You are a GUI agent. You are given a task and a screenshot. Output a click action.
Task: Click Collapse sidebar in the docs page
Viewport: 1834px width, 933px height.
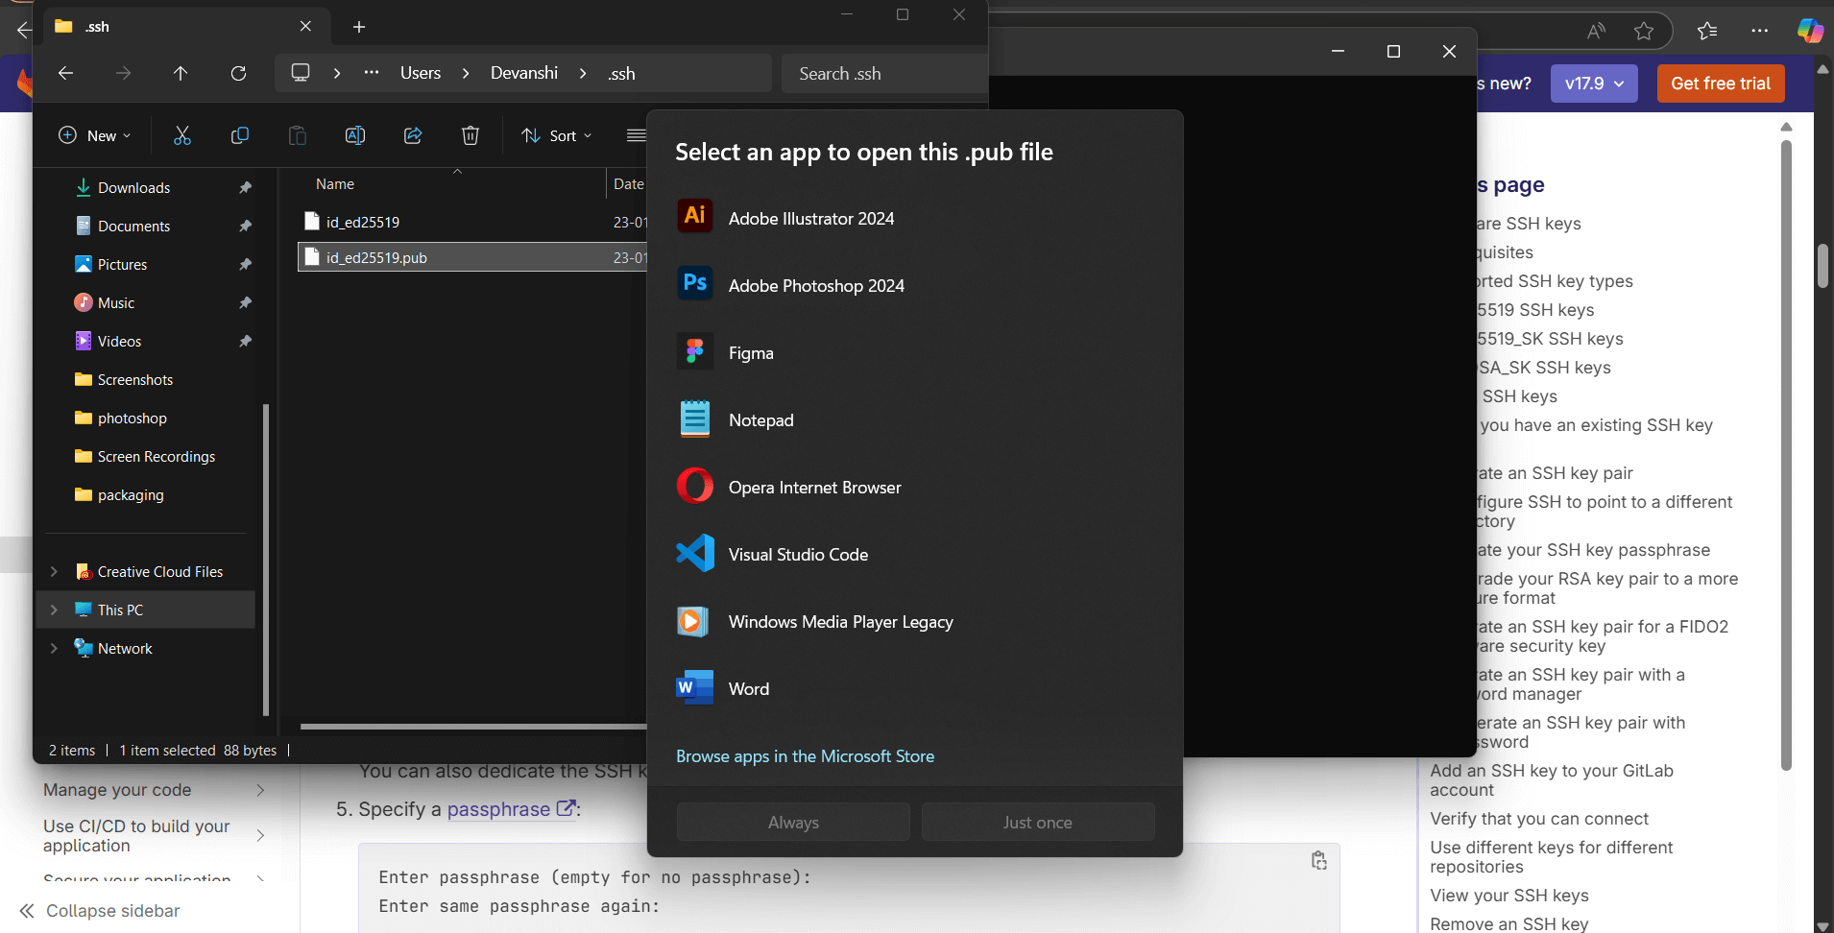[x=100, y=911]
